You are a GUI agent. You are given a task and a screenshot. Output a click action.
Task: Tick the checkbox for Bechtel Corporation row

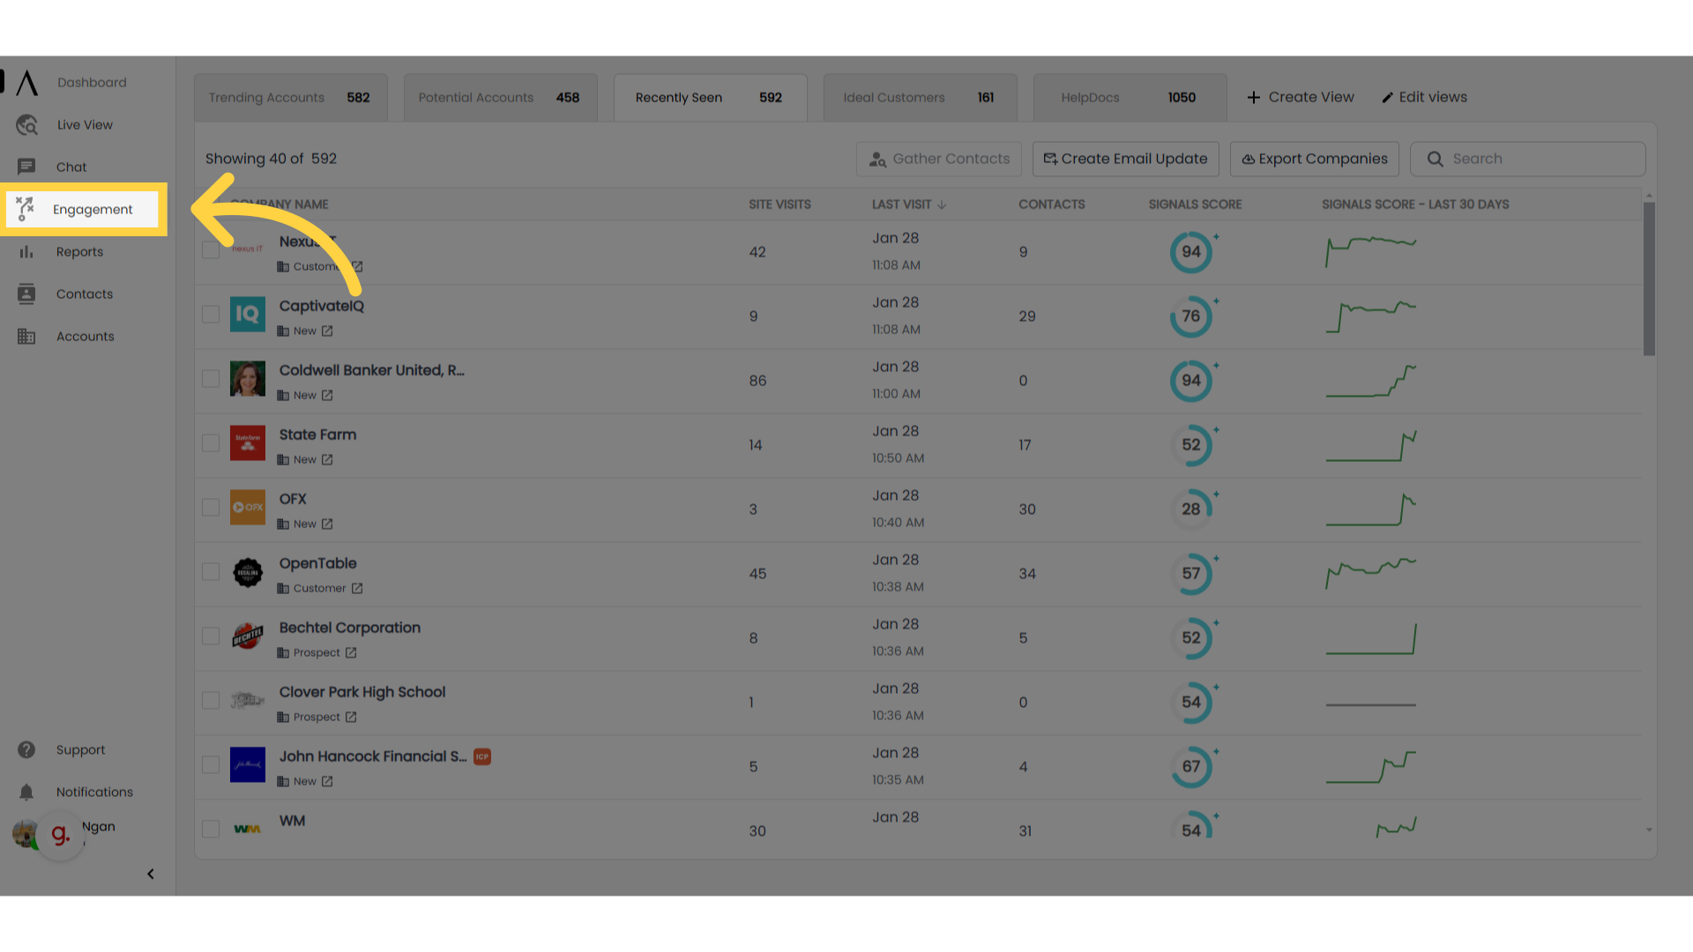point(211,636)
